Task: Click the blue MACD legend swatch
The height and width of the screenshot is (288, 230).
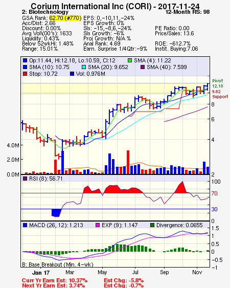Action: coord(25,225)
